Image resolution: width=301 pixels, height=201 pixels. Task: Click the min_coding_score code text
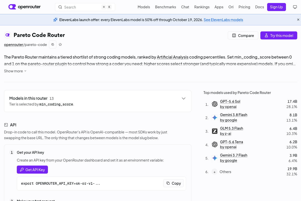[x=56, y=104]
